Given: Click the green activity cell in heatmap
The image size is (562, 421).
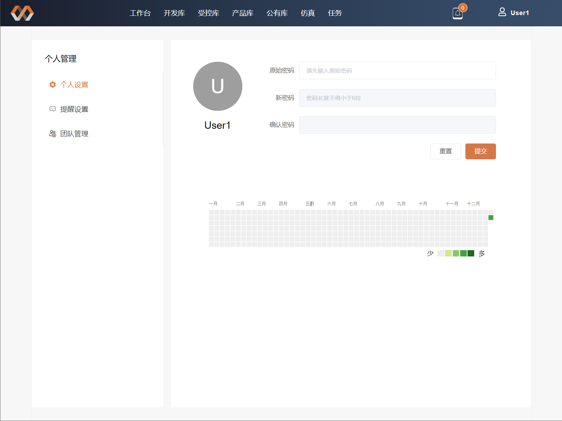Looking at the screenshot, I should point(491,218).
